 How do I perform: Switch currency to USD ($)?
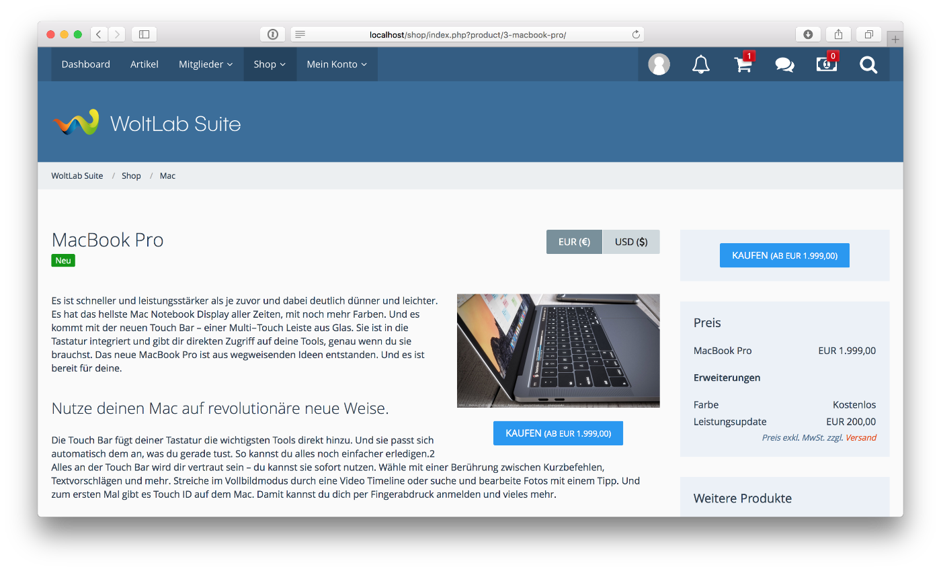coord(631,242)
